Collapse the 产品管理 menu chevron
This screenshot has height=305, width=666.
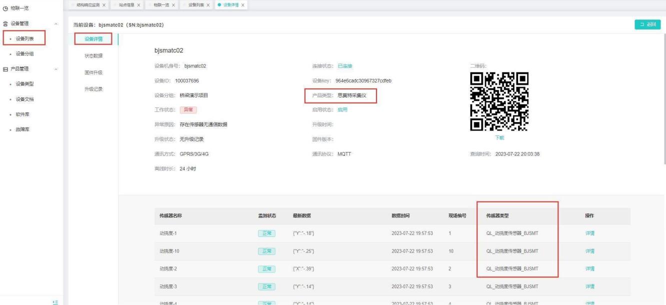click(x=55, y=68)
